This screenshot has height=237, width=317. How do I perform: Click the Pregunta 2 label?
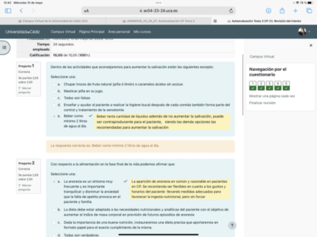pyautogui.click(x=26, y=163)
